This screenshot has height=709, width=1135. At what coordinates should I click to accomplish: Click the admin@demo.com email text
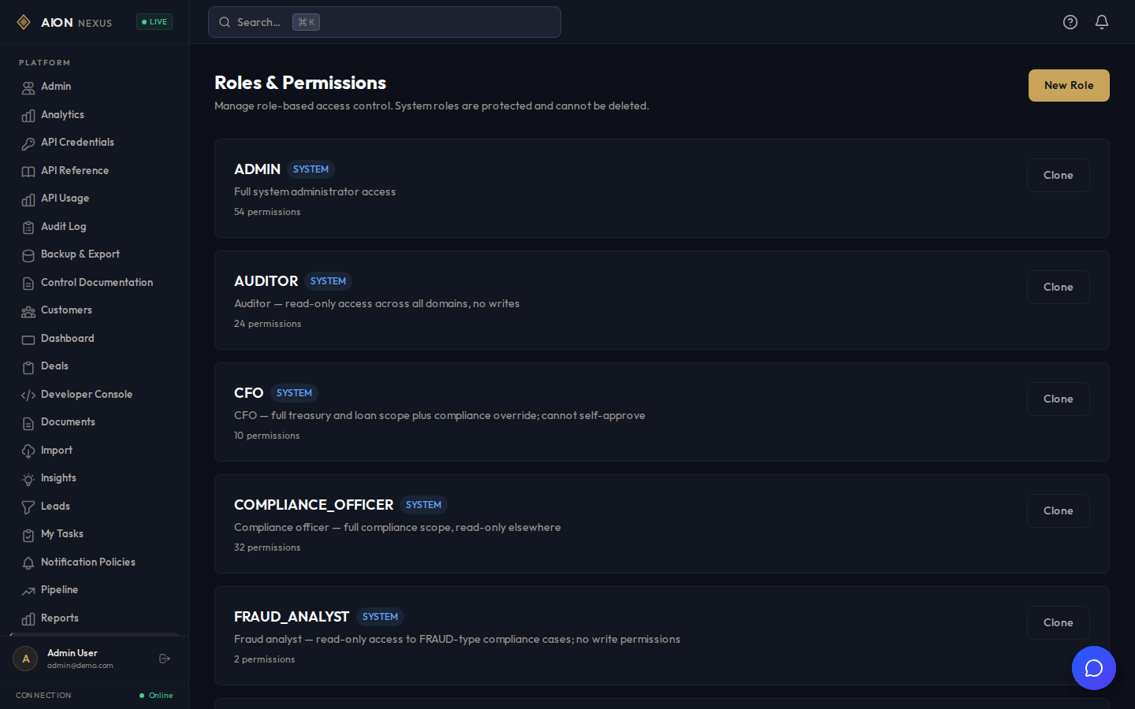[80, 666]
